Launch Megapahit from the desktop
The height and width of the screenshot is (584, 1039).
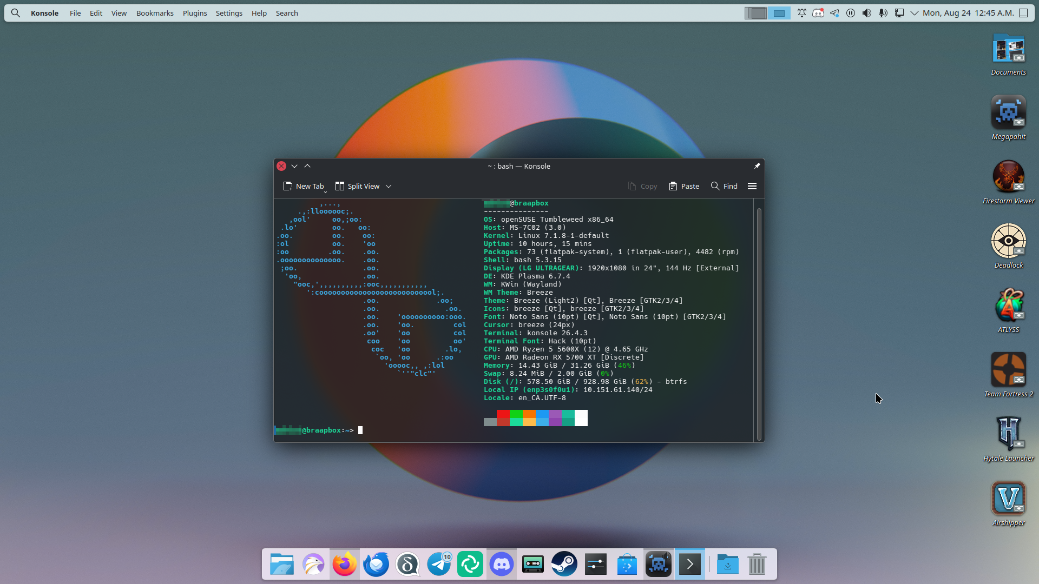click(x=1009, y=118)
